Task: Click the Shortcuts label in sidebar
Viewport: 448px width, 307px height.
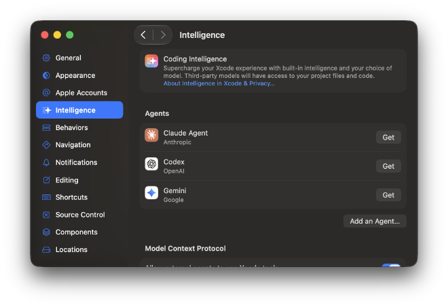Action: 71,197
